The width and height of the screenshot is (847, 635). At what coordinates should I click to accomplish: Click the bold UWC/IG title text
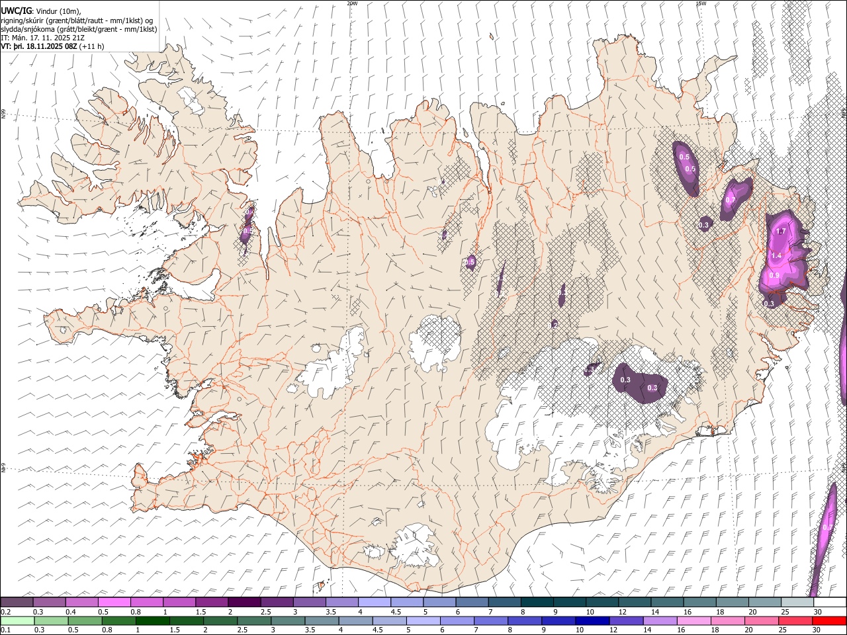click(16, 11)
